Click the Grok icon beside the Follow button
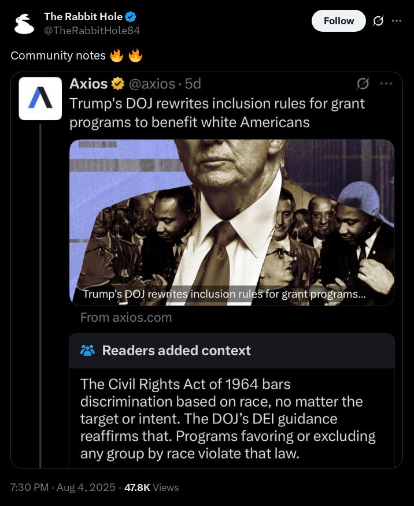 tap(378, 21)
